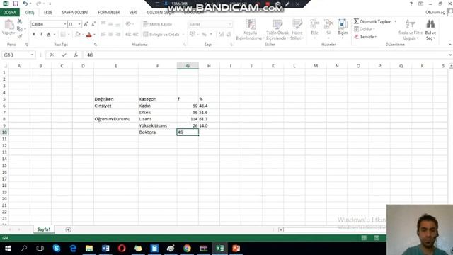Toggle Metni Kaydır wrap text
This screenshot has height=255, width=453.
coord(157,24)
